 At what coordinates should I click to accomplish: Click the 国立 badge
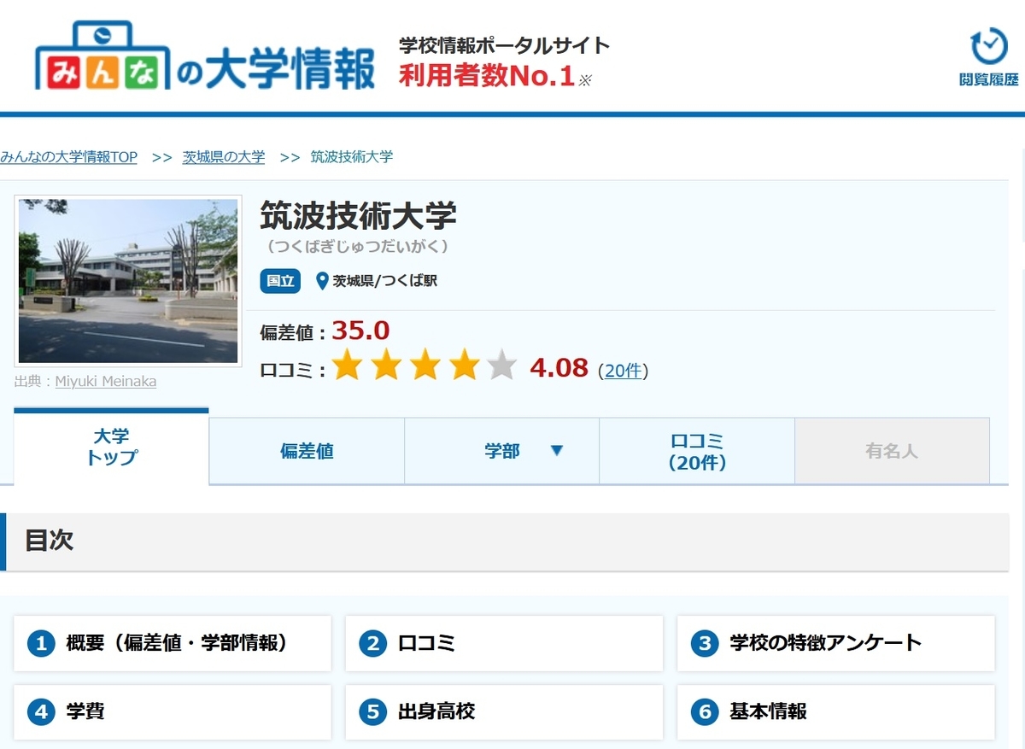point(280,281)
